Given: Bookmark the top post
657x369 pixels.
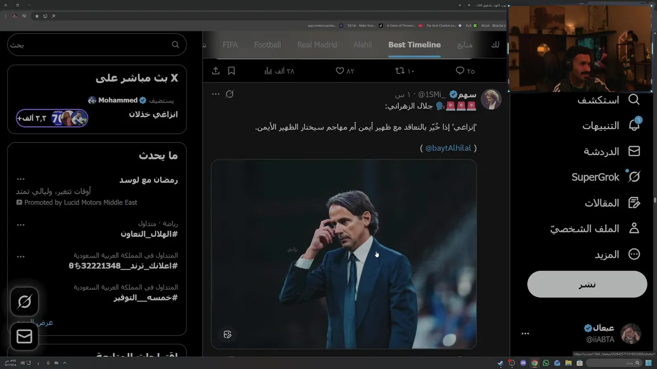Looking at the screenshot, I should coord(231,71).
